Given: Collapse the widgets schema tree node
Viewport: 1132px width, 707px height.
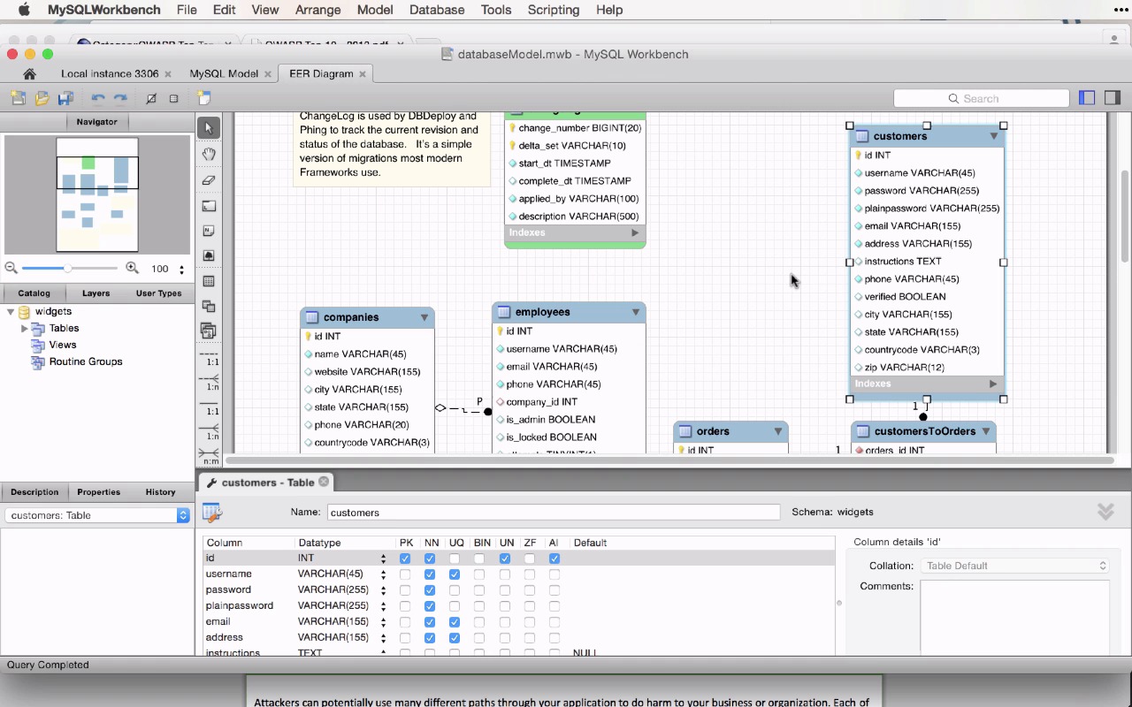Looking at the screenshot, I should pos(11,312).
